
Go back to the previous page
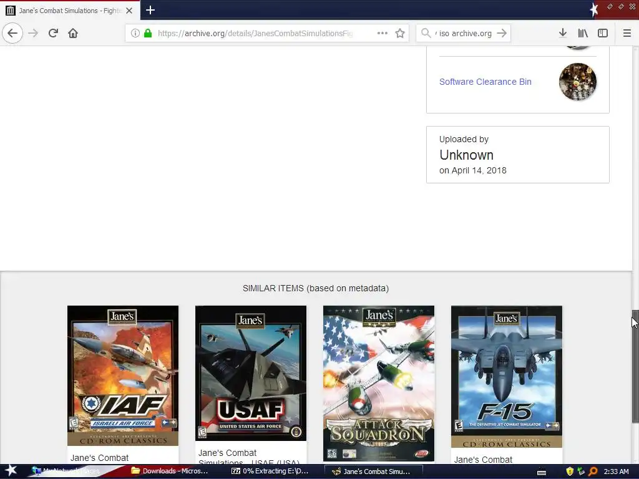12,33
